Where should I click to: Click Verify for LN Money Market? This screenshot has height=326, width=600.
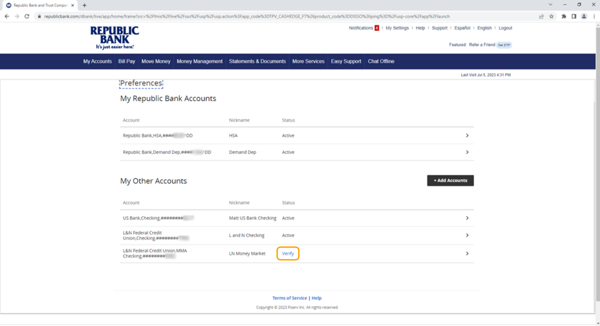(x=288, y=253)
